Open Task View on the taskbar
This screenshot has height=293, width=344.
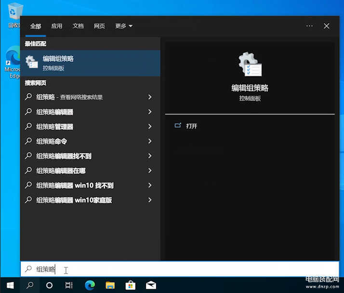(x=69, y=285)
